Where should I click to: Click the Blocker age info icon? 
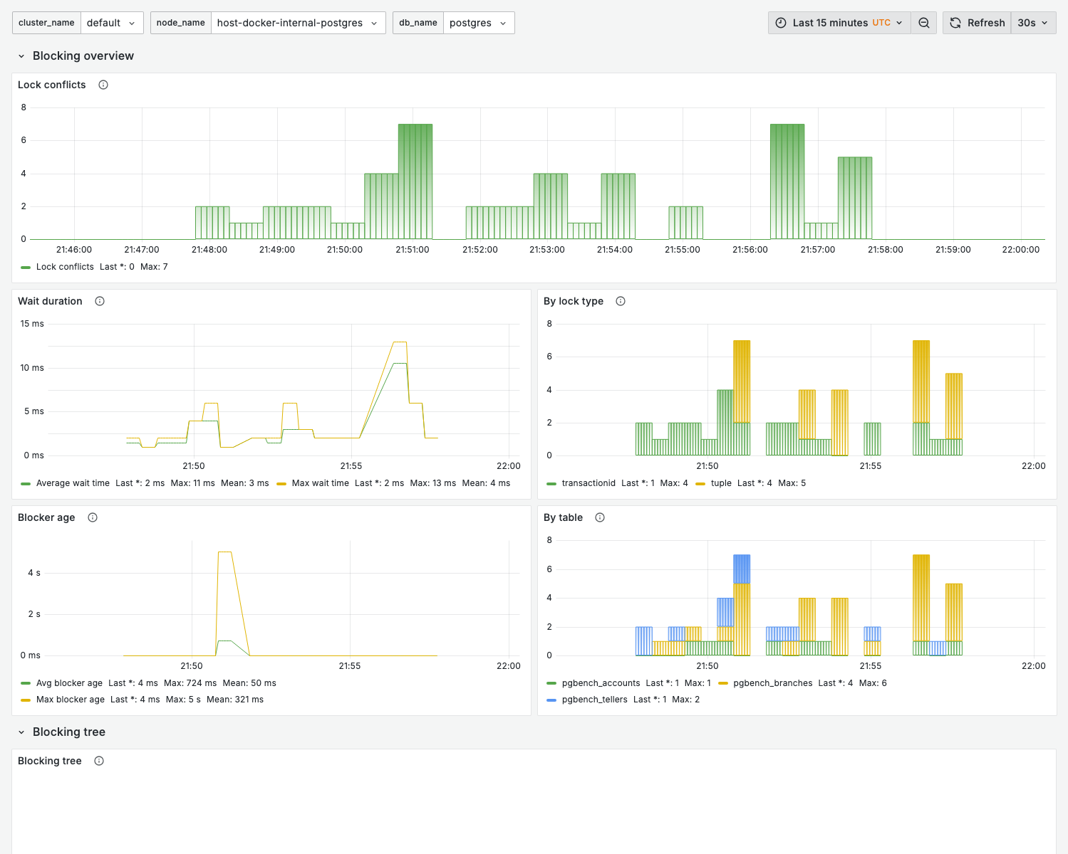(93, 517)
